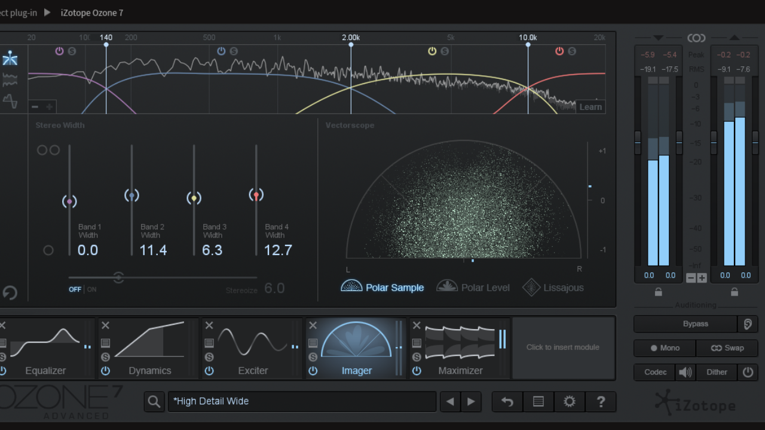The image size is (765, 430).
Task: Remove the Maximizer module with X
Action: (417, 325)
